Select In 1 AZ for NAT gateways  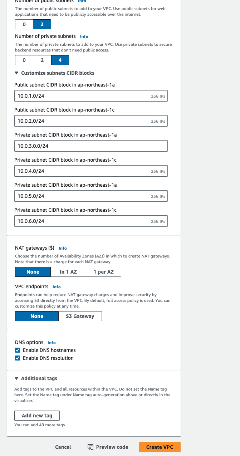coord(68,272)
